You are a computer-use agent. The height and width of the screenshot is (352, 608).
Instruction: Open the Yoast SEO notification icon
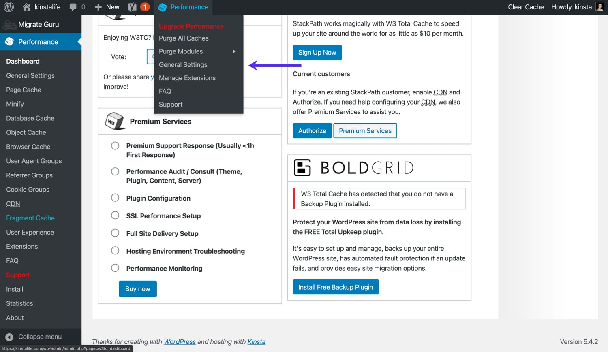[132, 6]
